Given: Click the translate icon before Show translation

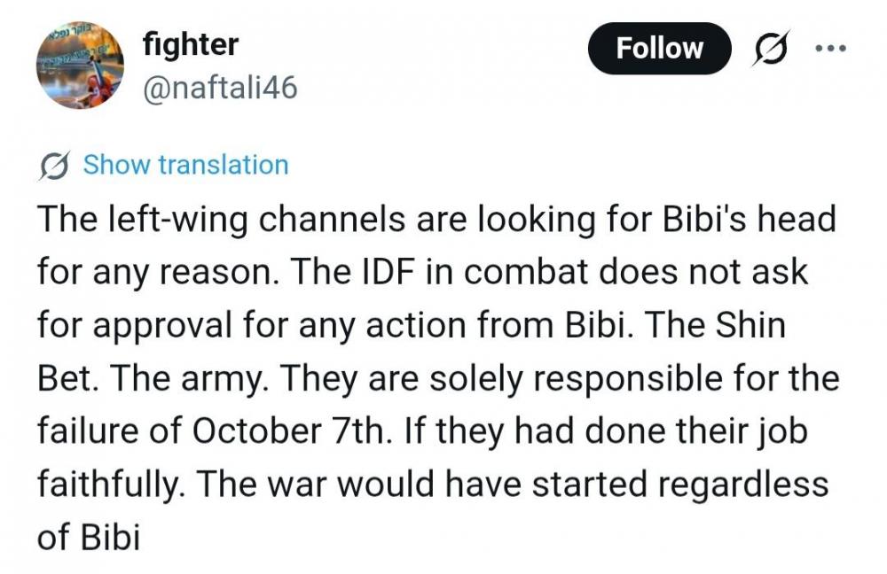Looking at the screenshot, I should (55, 166).
